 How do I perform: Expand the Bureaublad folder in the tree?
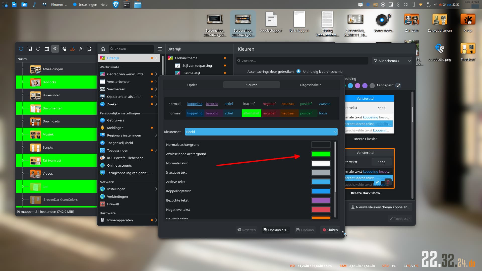click(23, 95)
